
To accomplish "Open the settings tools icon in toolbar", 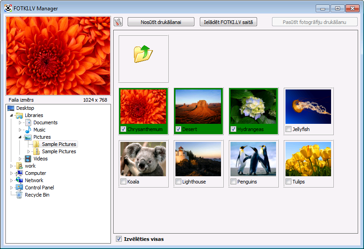I will [118, 22].
